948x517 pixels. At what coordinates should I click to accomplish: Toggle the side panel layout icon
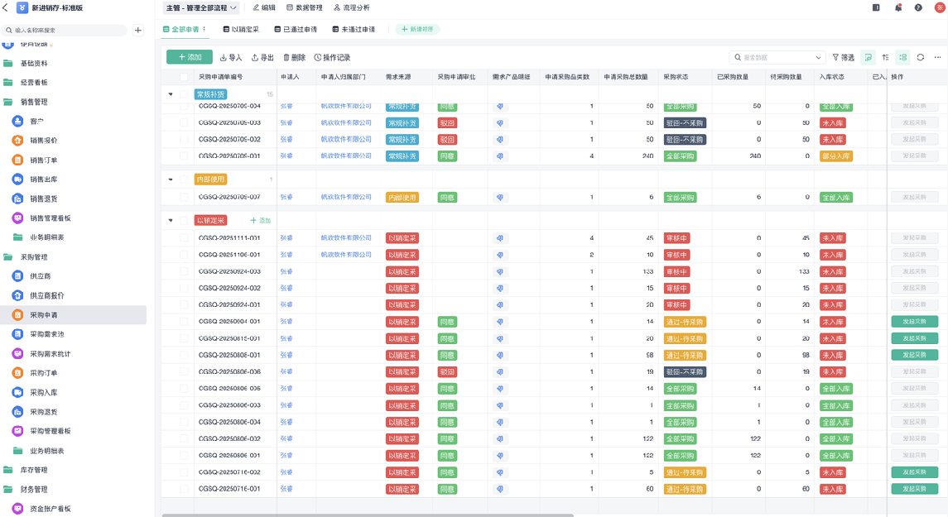coord(876,7)
